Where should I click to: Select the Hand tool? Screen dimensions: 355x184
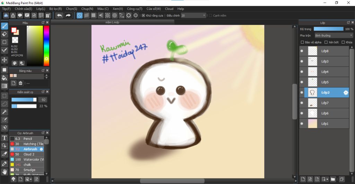coord(4,172)
